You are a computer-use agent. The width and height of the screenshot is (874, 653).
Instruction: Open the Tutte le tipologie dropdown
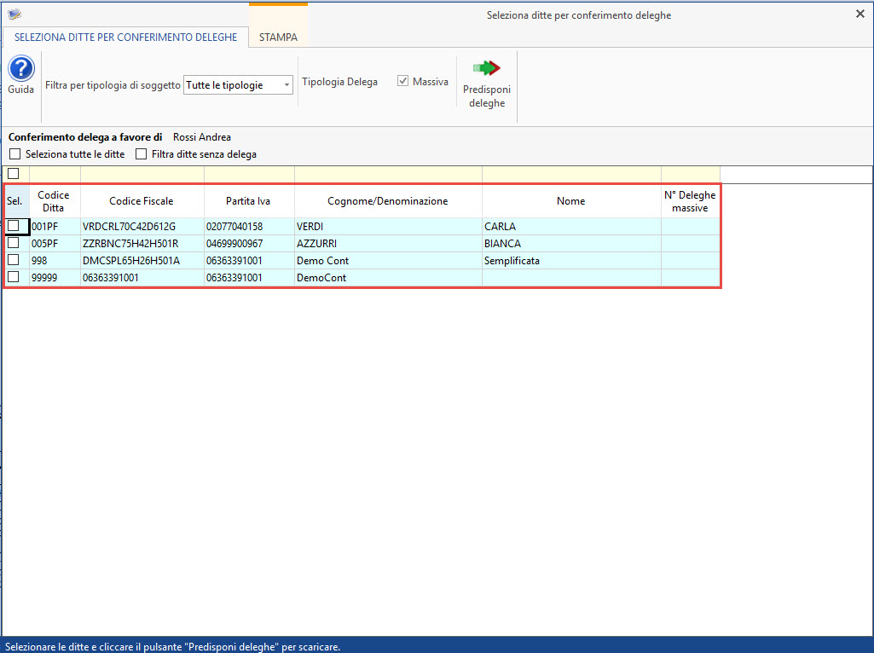click(238, 85)
